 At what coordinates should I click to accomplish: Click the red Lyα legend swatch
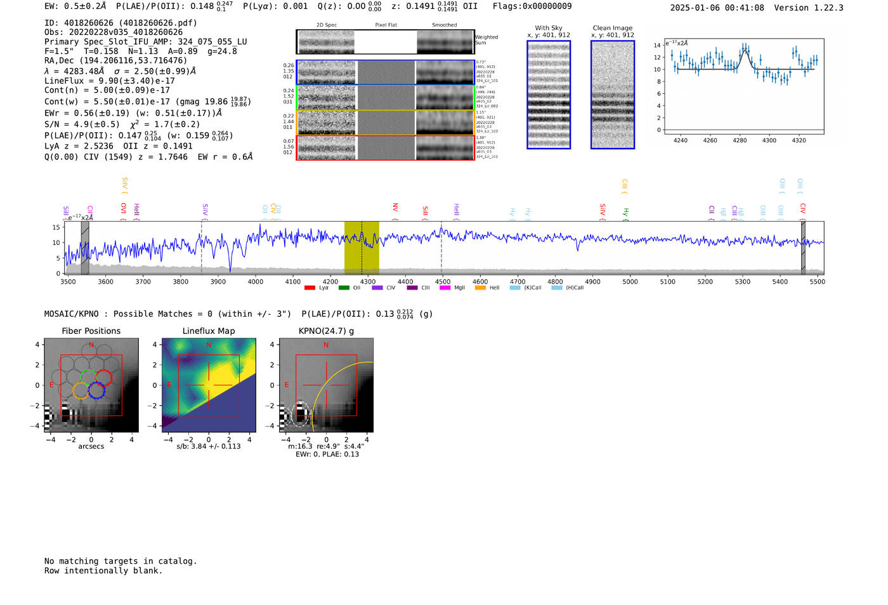[x=310, y=288]
